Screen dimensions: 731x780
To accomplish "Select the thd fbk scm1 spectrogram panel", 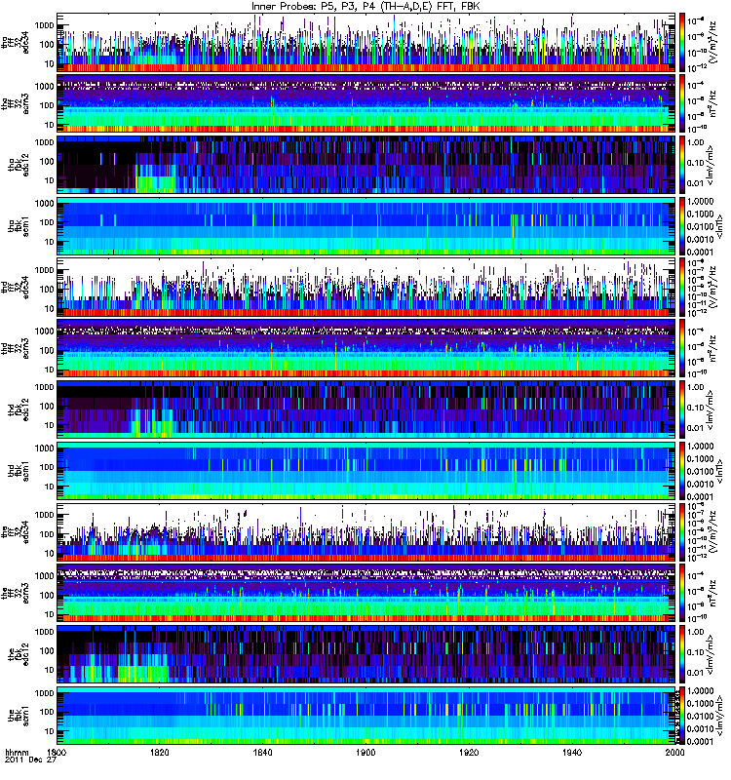I will pos(366,471).
